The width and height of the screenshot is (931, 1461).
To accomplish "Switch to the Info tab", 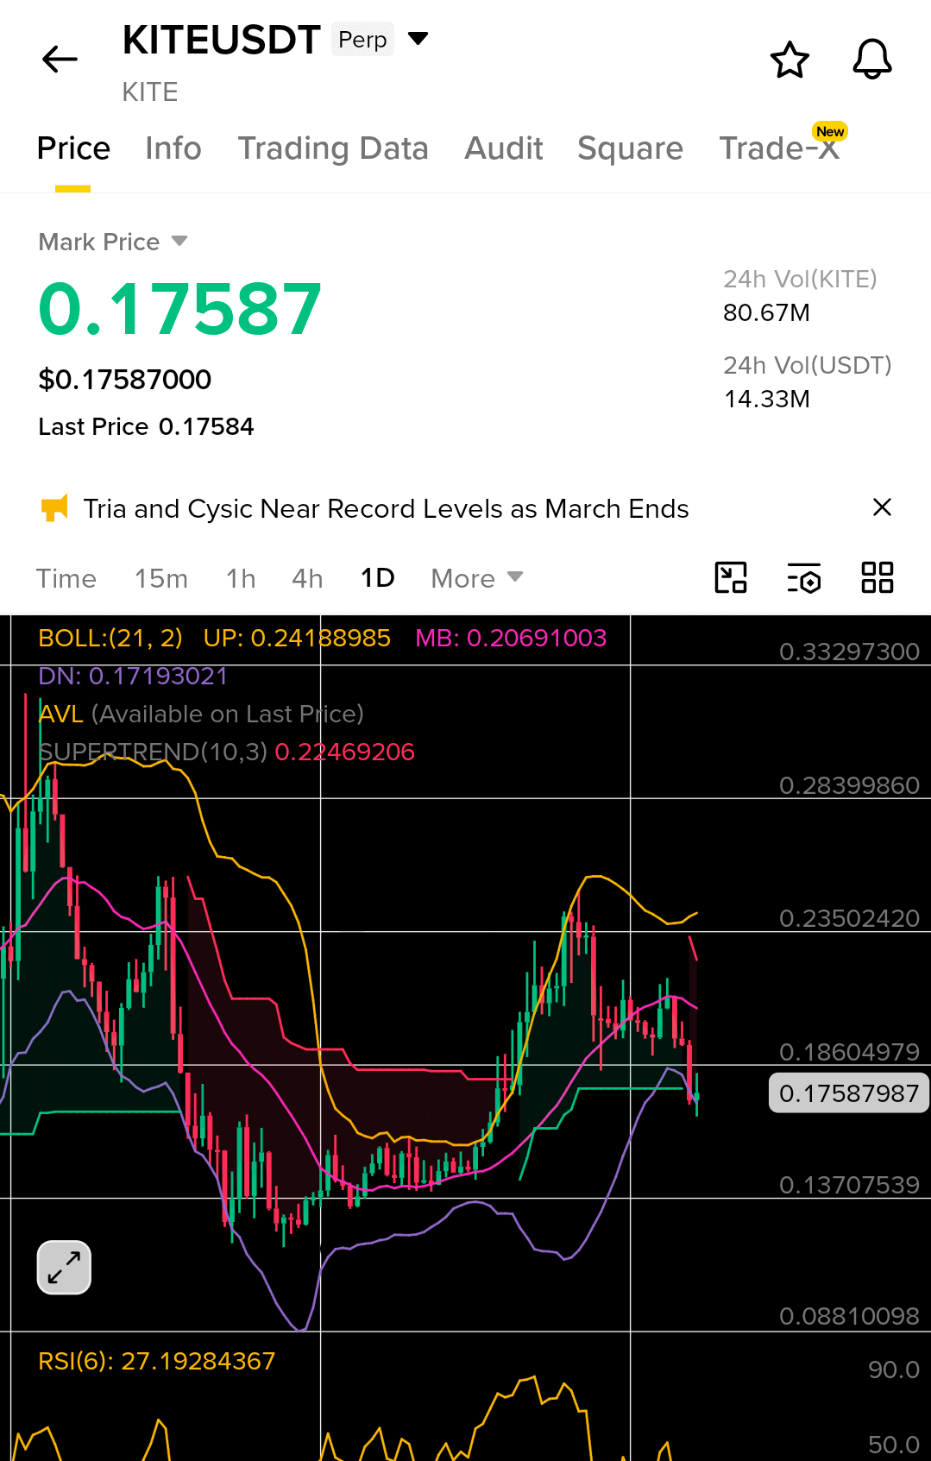I will tap(173, 148).
